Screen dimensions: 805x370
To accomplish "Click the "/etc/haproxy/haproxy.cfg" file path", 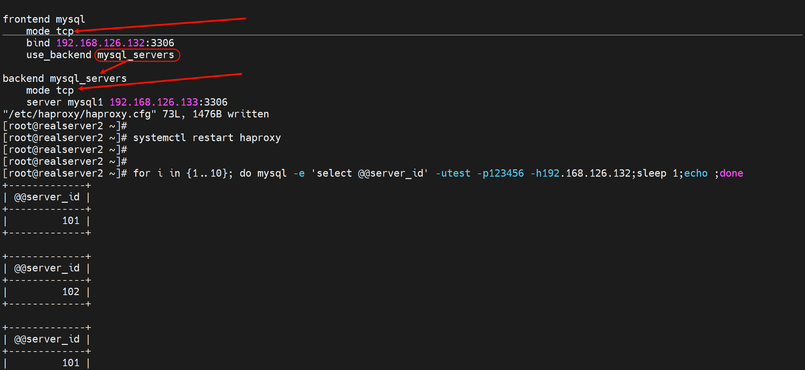I will pos(79,114).
